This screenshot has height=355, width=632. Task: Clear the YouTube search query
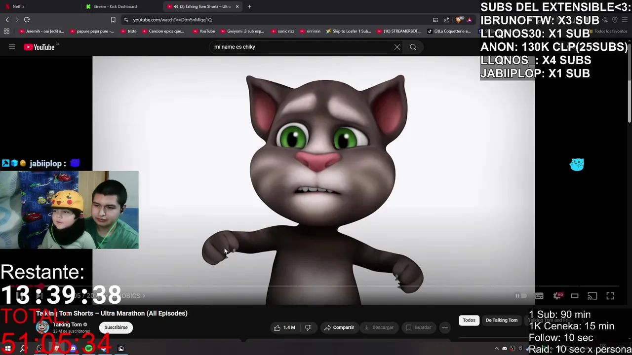coord(397,47)
